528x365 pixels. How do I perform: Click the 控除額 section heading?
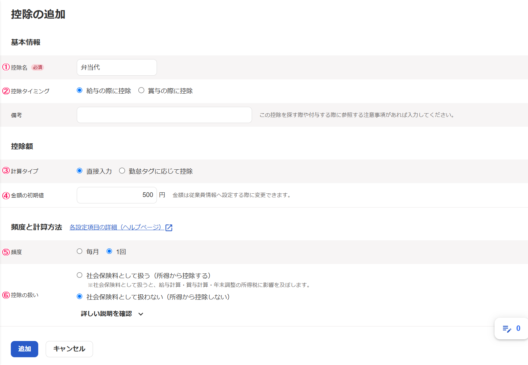[22, 146]
